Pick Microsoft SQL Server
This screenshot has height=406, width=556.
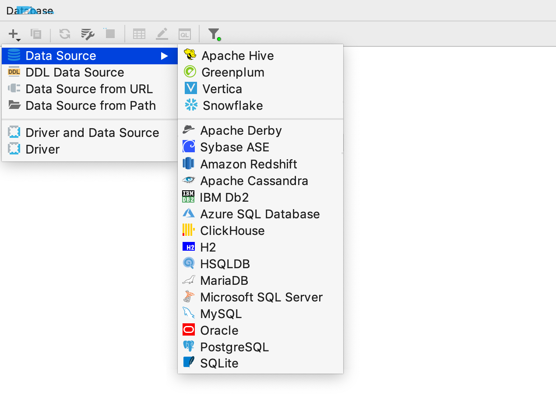pos(260,297)
